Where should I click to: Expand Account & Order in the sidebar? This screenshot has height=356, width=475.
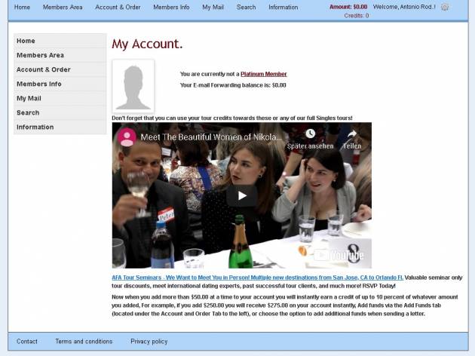pyautogui.click(x=44, y=69)
